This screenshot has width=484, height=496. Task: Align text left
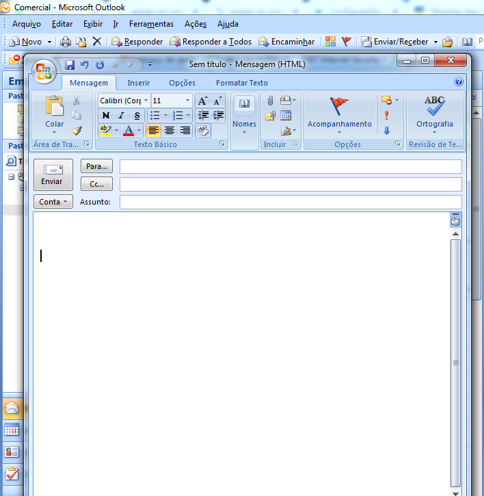pyautogui.click(x=154, y=130)
